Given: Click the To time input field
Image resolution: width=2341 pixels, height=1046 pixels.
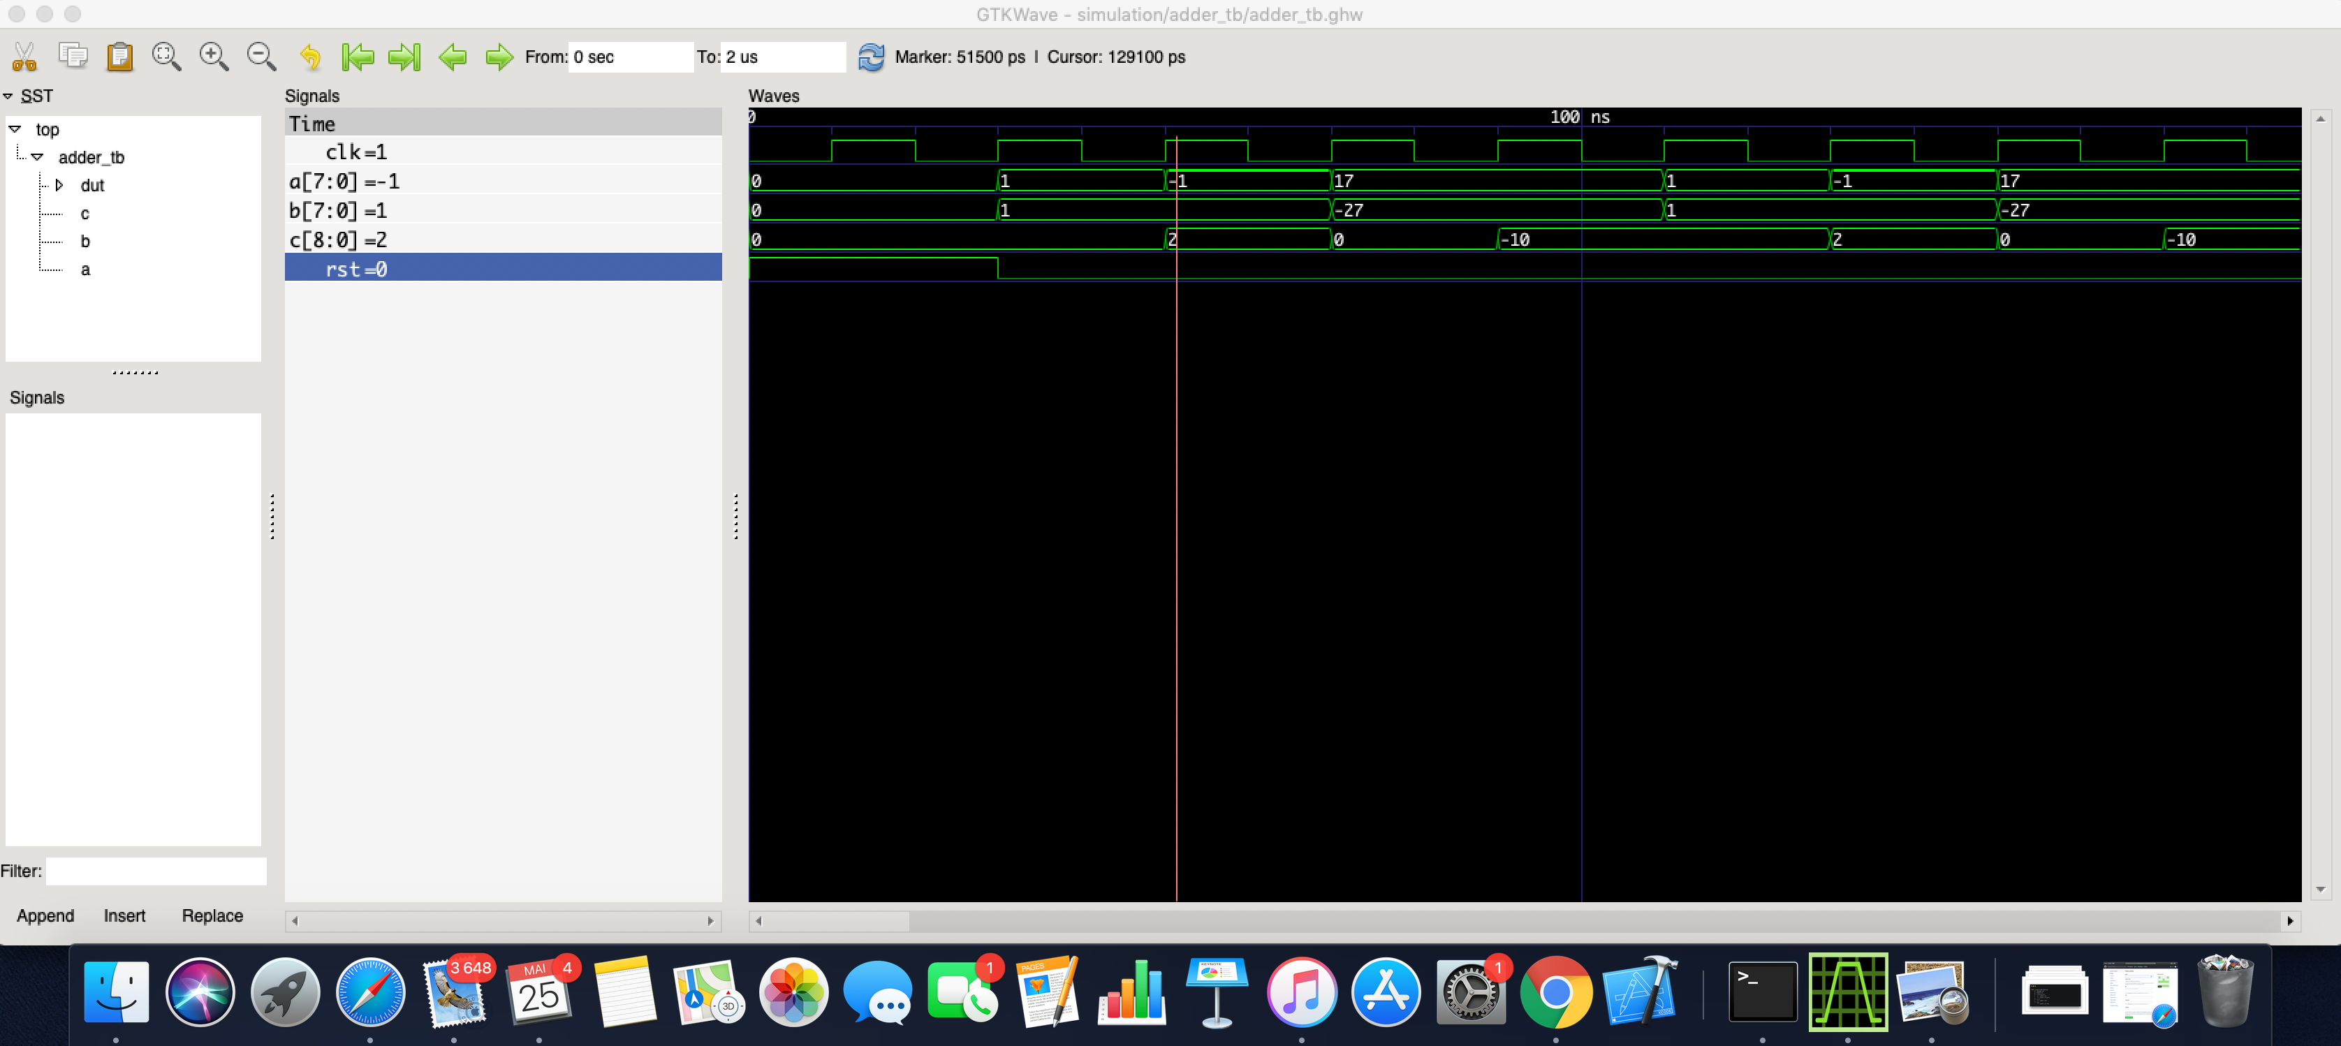Looking at the screenshot, I should pyautogui.click(x=784, y=57).
